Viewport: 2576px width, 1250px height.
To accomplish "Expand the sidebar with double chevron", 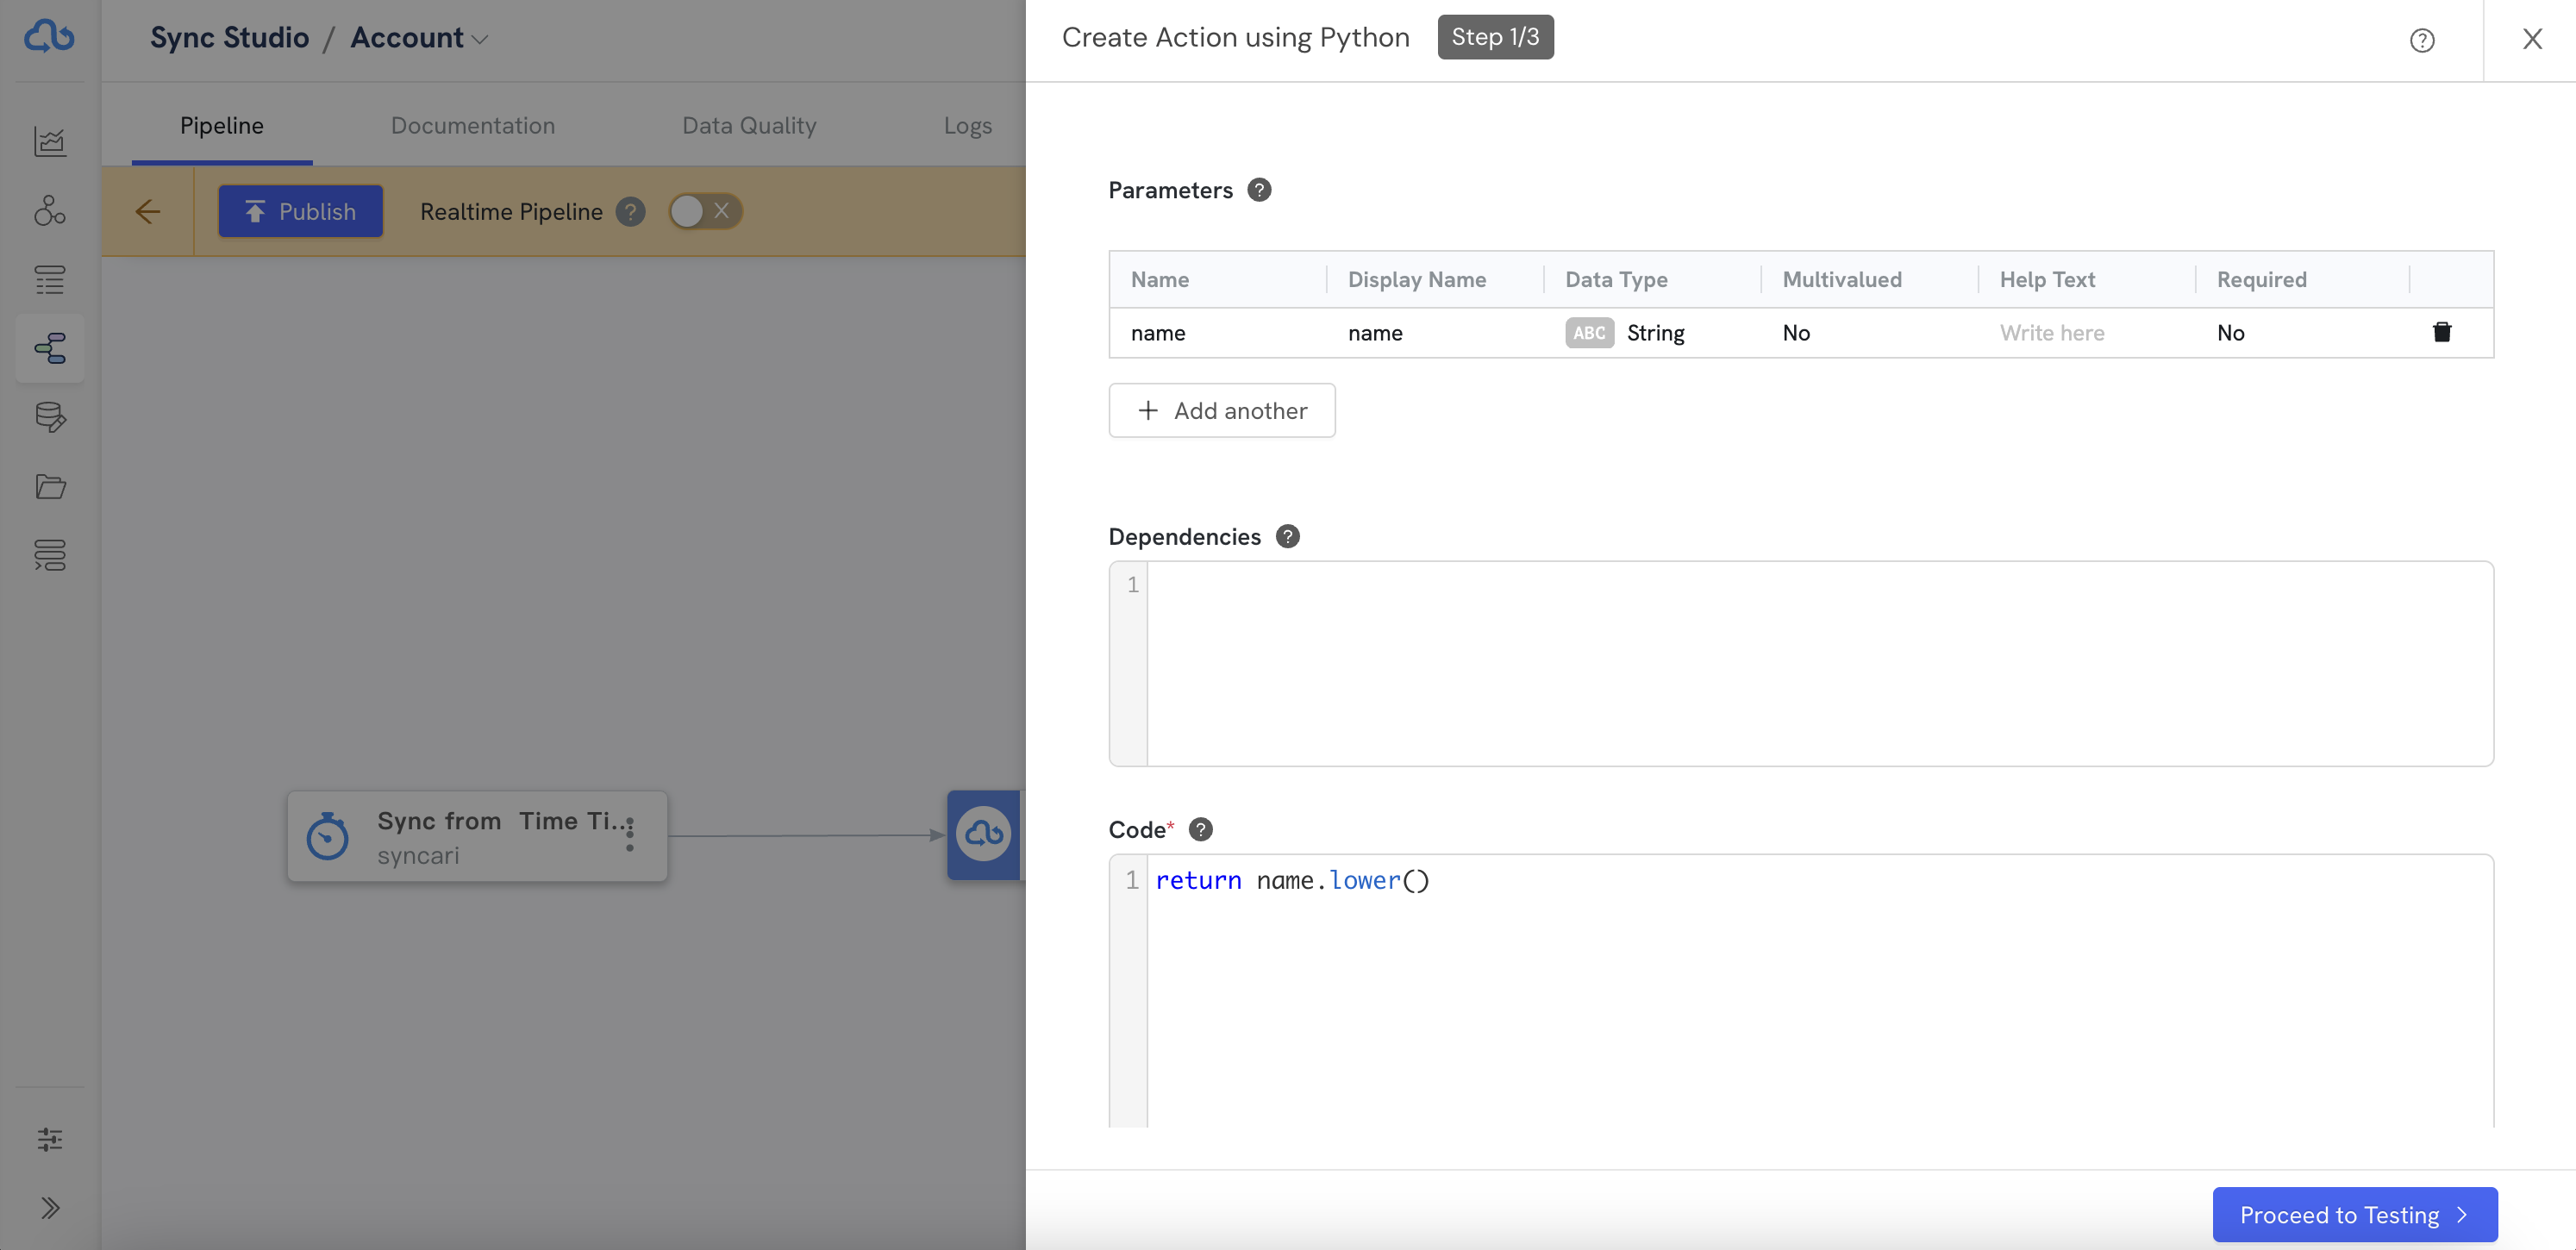I will (49, 1208).
